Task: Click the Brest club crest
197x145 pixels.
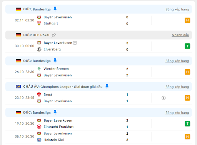Action: click(39, 94)
